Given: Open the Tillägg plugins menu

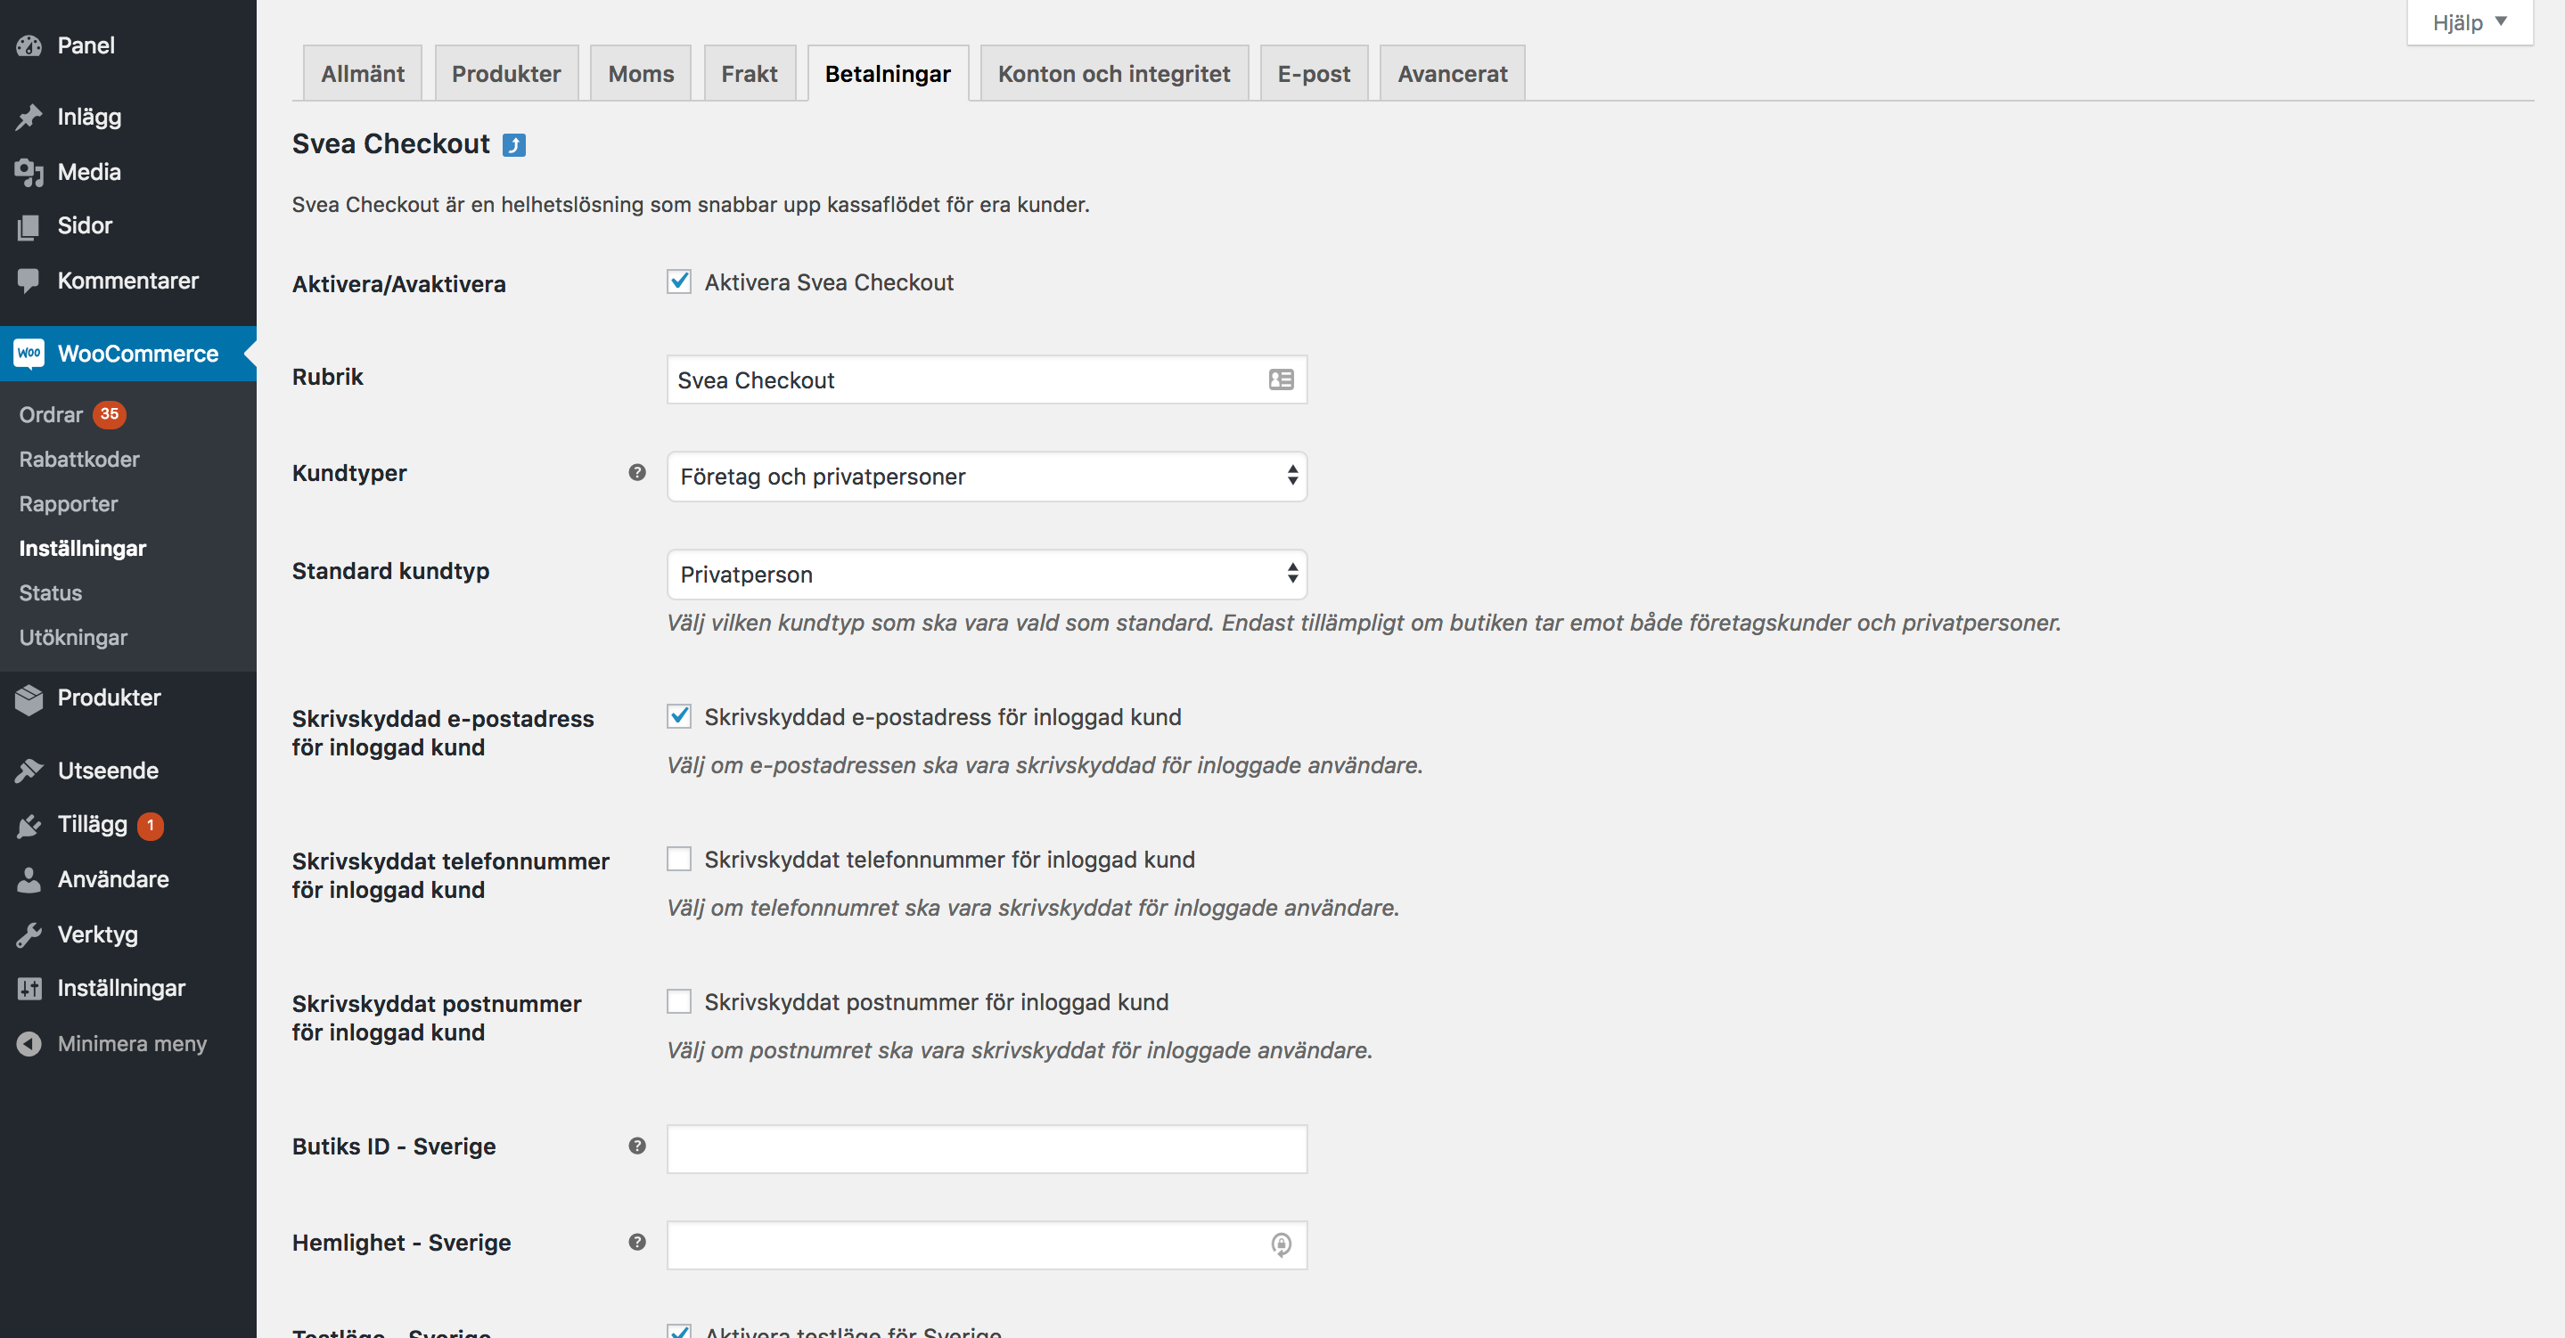Looking at the screenshot, I should coord(92,824).
